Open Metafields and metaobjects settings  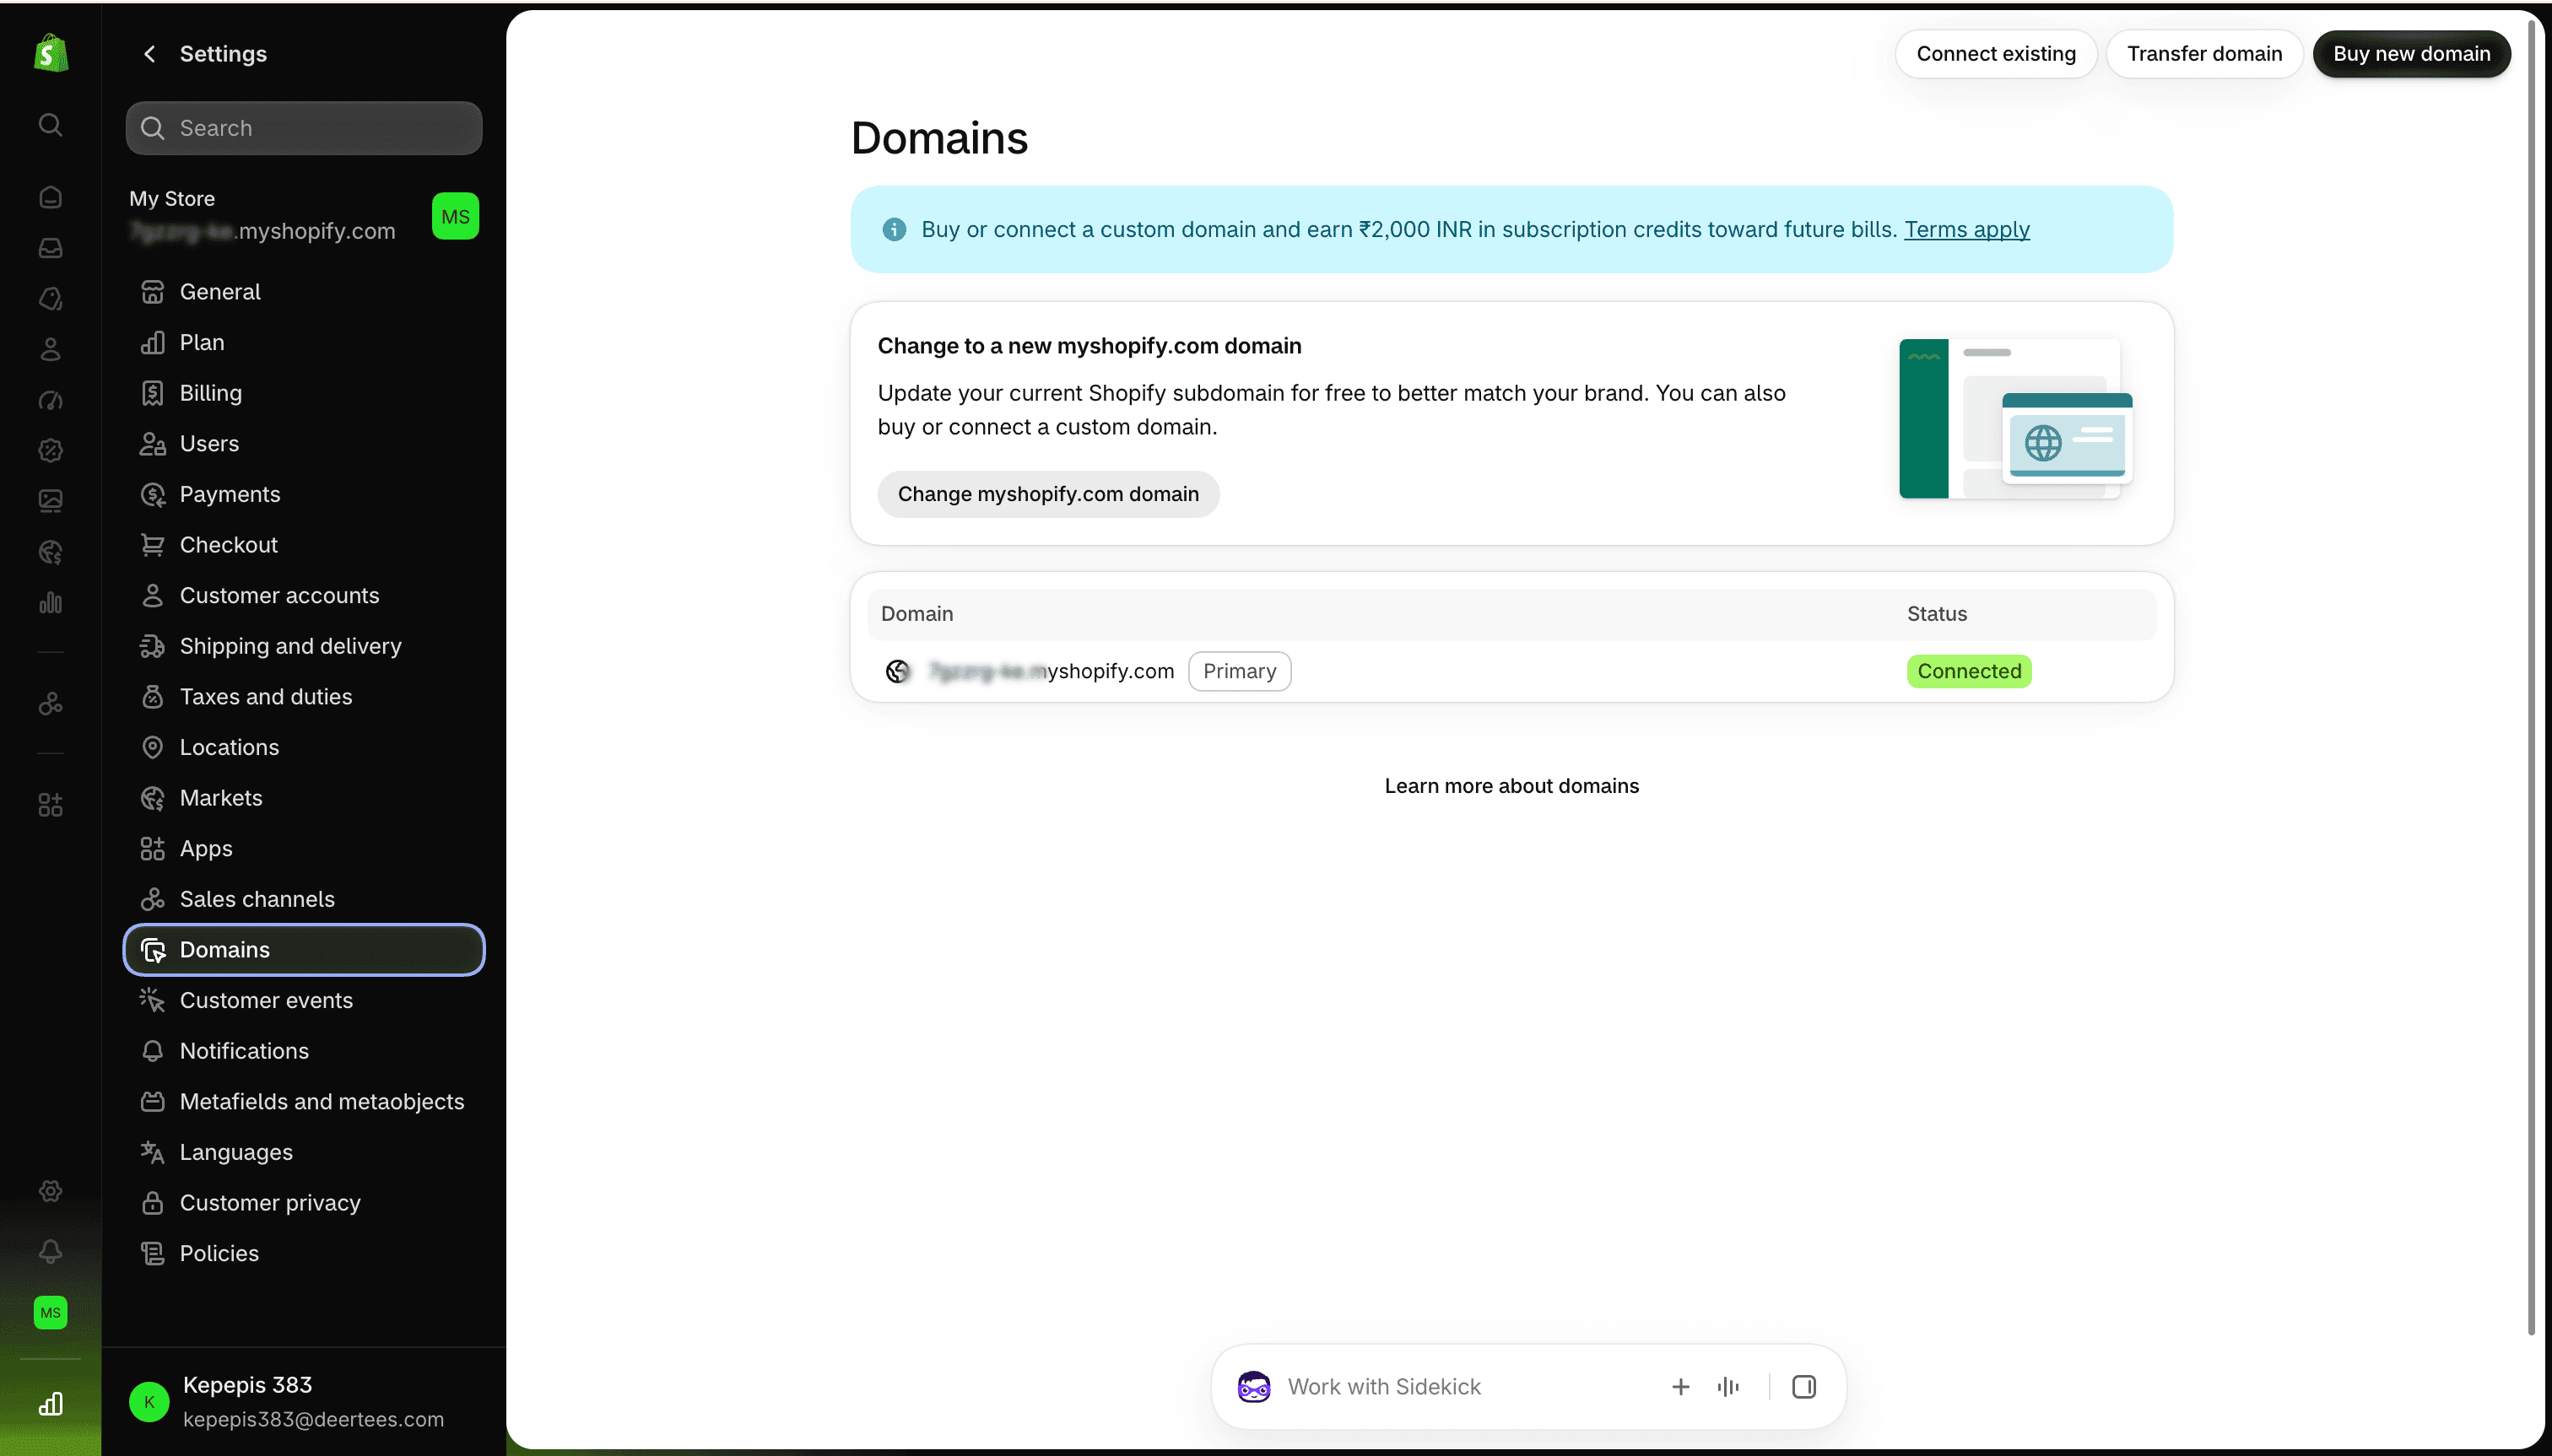coord(304,1102)
